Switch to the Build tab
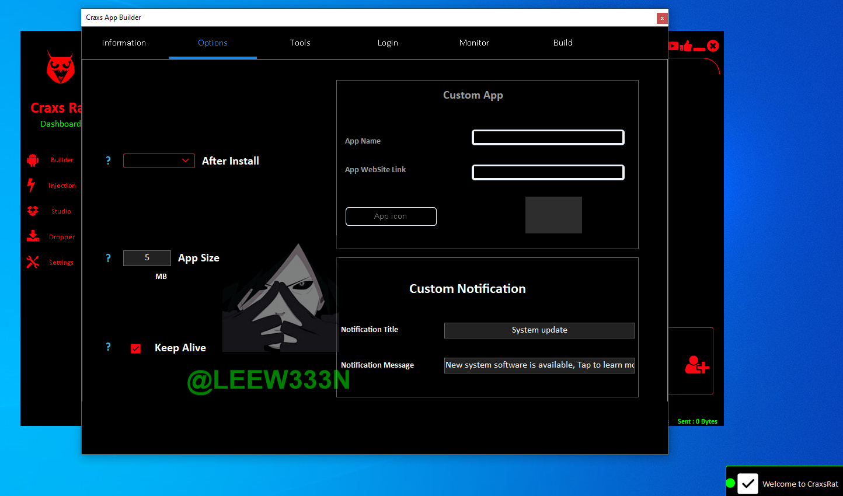The image size is (843, 496). [563, 43]
